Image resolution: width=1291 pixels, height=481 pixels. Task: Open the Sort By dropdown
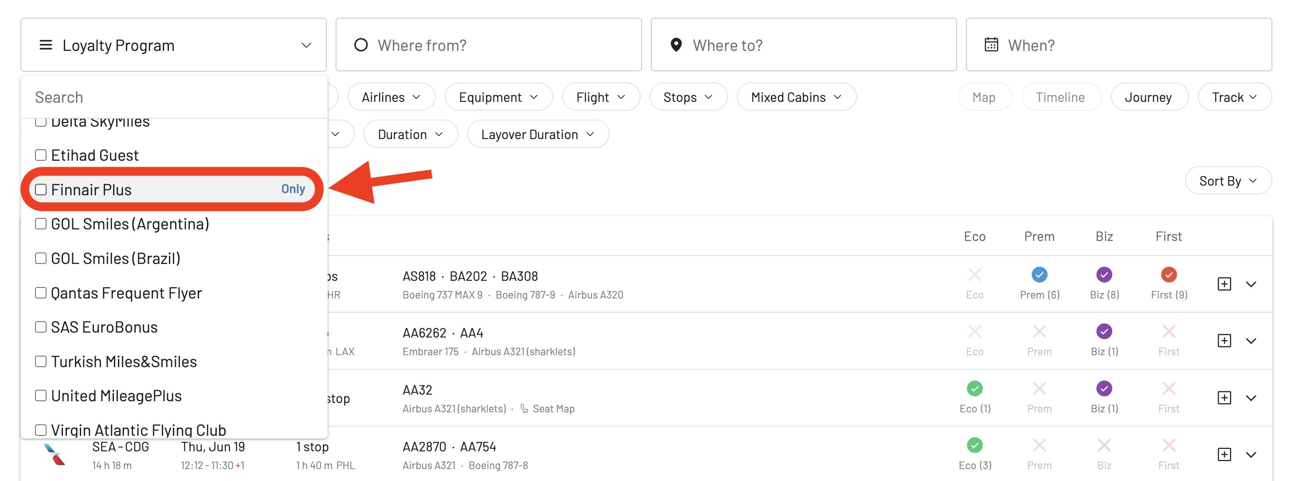[1228, 181]
